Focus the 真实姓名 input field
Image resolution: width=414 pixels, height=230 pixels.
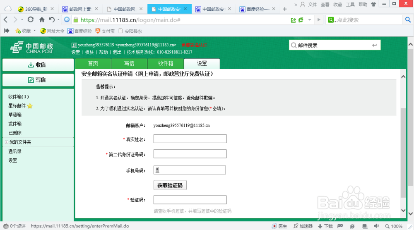click(x=190, y=139)
